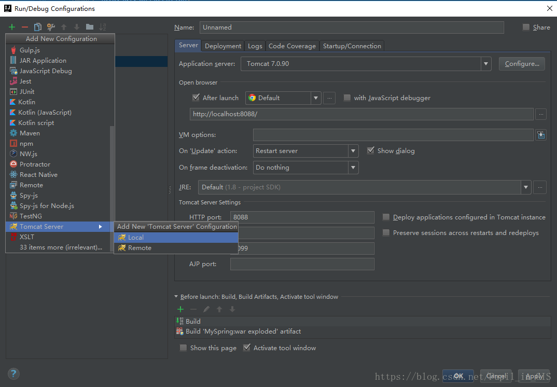Select JUnit configuration type
The width and height of the screenshot is (557, 387).
coord(60,91)
